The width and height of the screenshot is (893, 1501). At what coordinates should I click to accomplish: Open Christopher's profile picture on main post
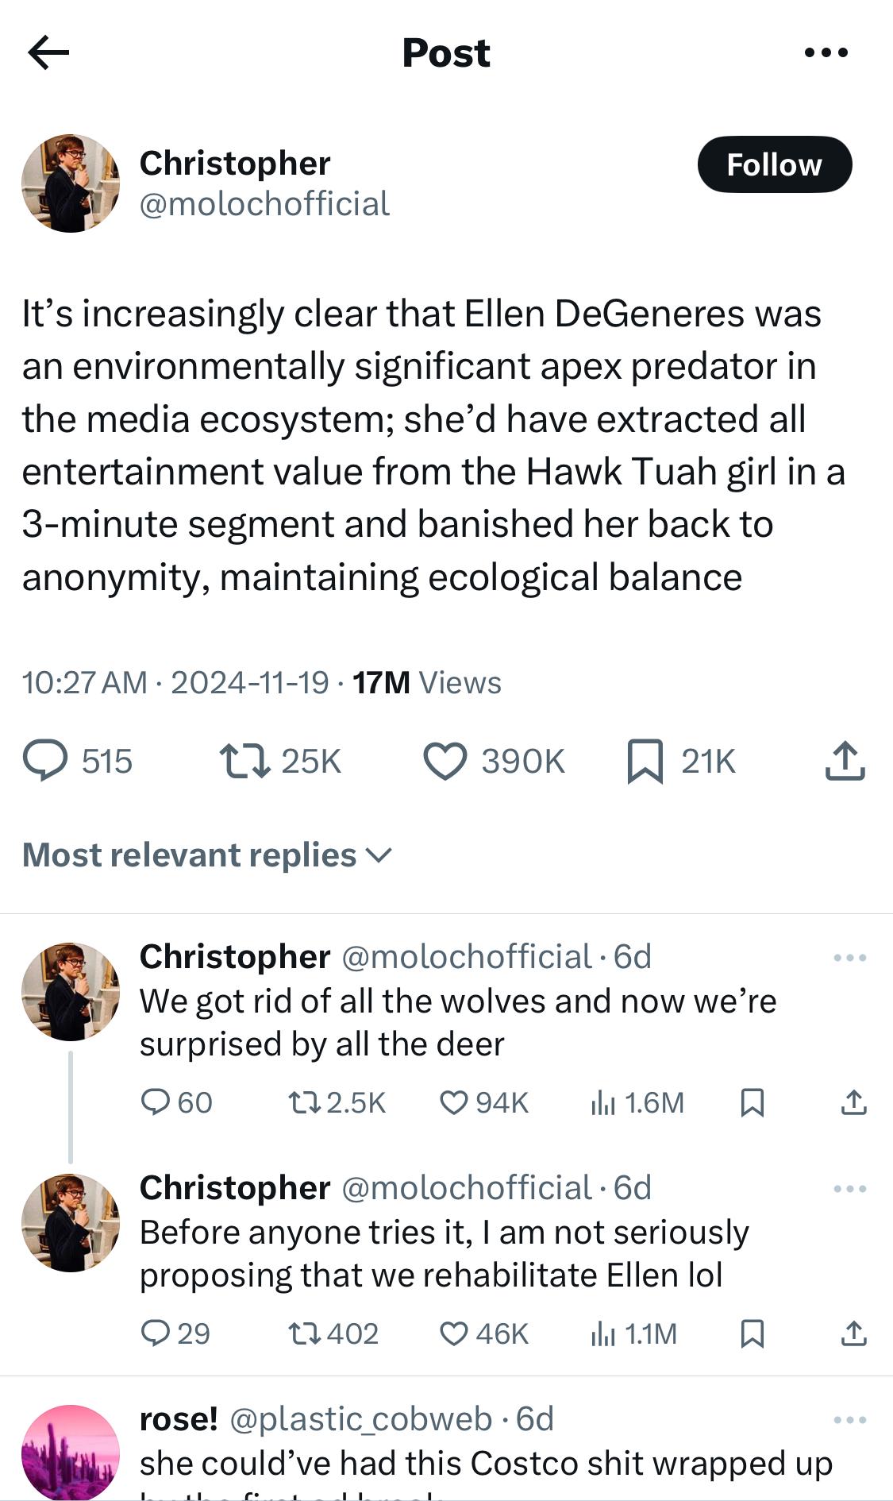71,183
